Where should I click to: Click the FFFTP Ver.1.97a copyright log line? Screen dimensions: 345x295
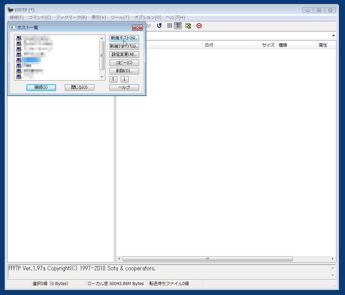coord(82,268)
